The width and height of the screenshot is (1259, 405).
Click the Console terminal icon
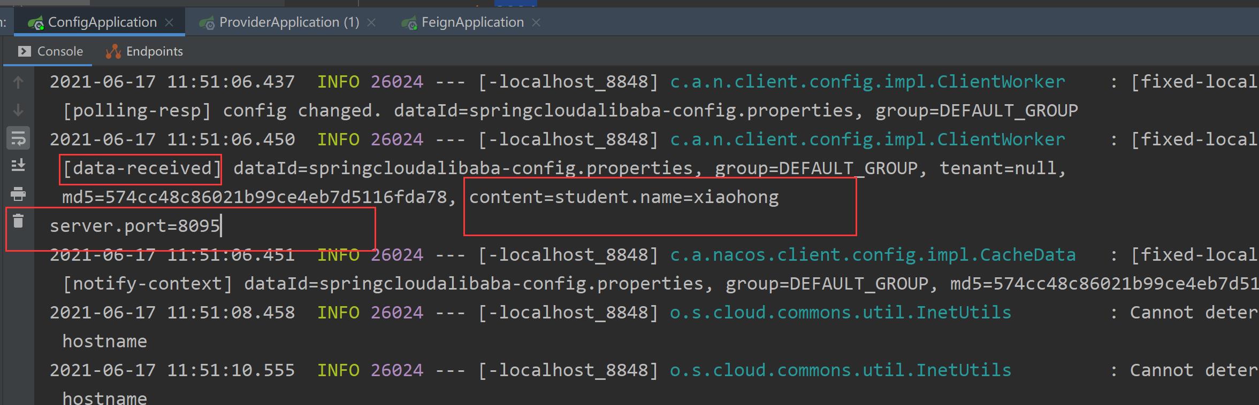24,51
